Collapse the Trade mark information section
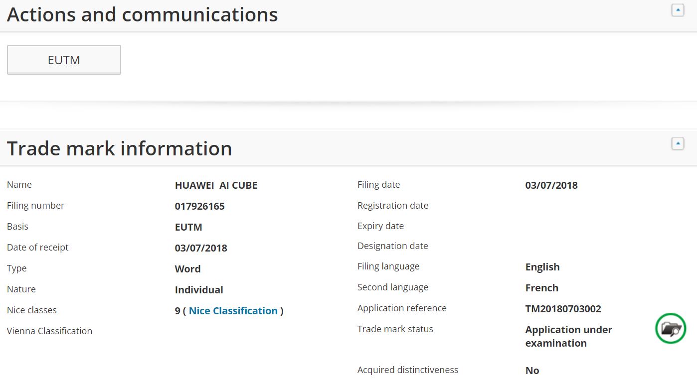 pos(678,144)
